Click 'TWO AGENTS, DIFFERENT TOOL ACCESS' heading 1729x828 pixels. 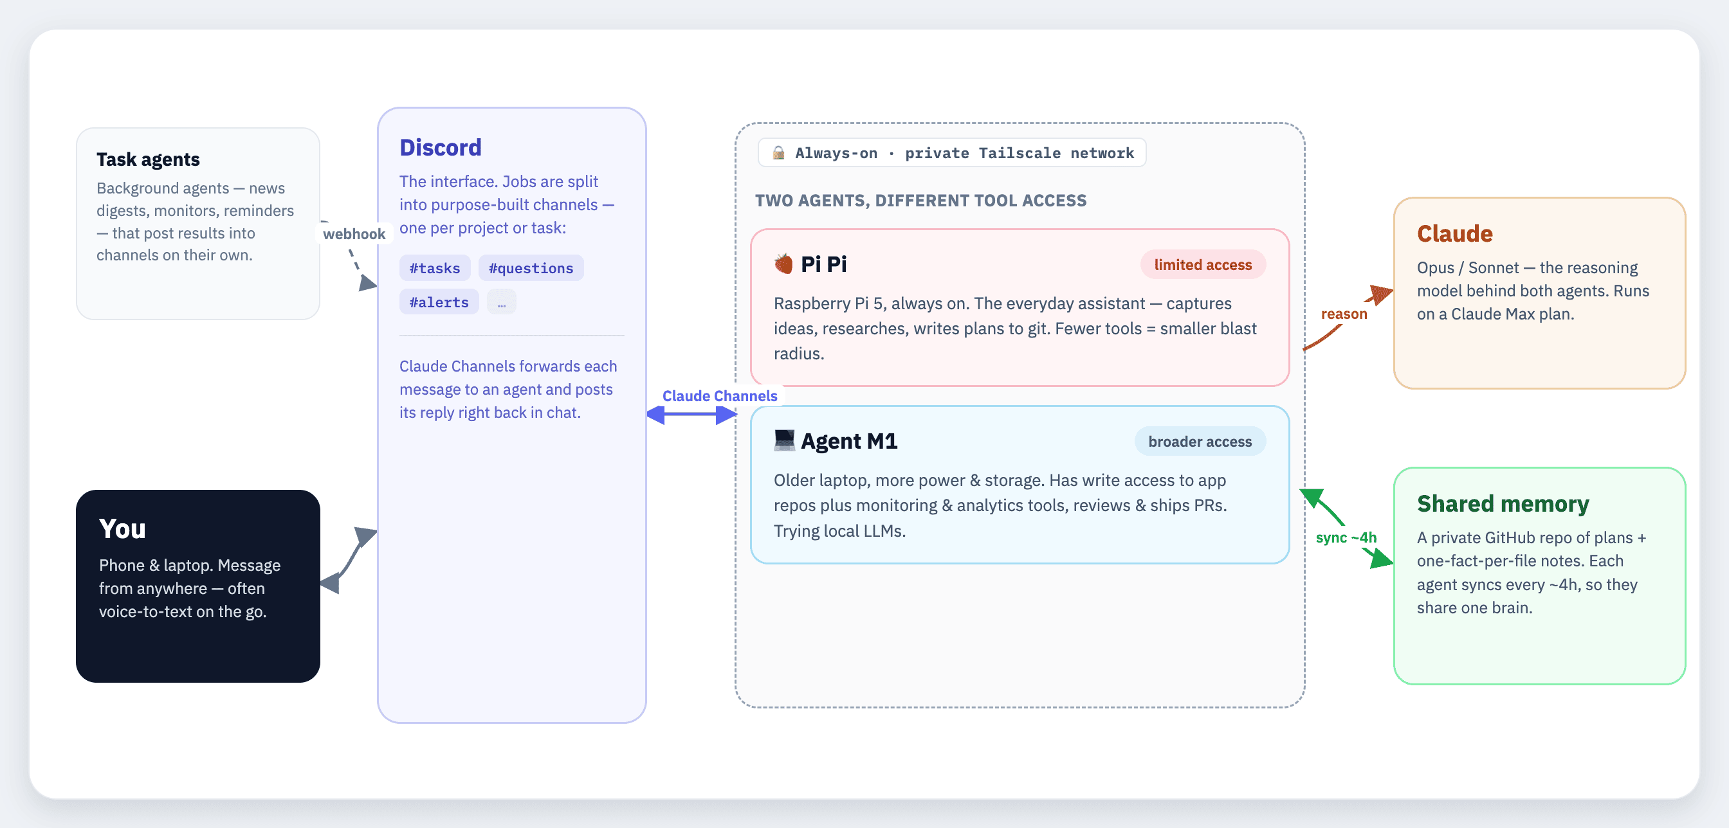920,201
